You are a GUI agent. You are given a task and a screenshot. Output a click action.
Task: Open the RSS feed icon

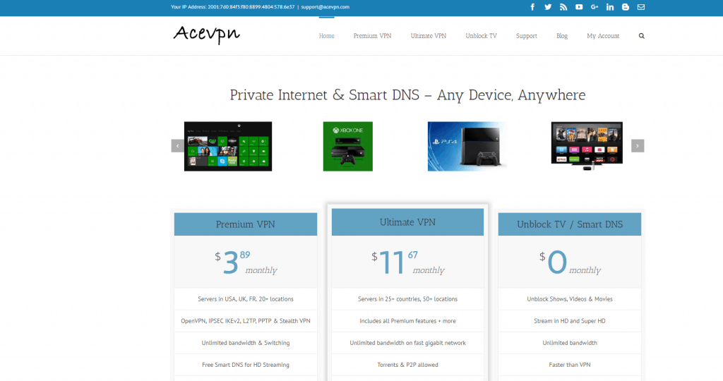(x=563, y=7)
